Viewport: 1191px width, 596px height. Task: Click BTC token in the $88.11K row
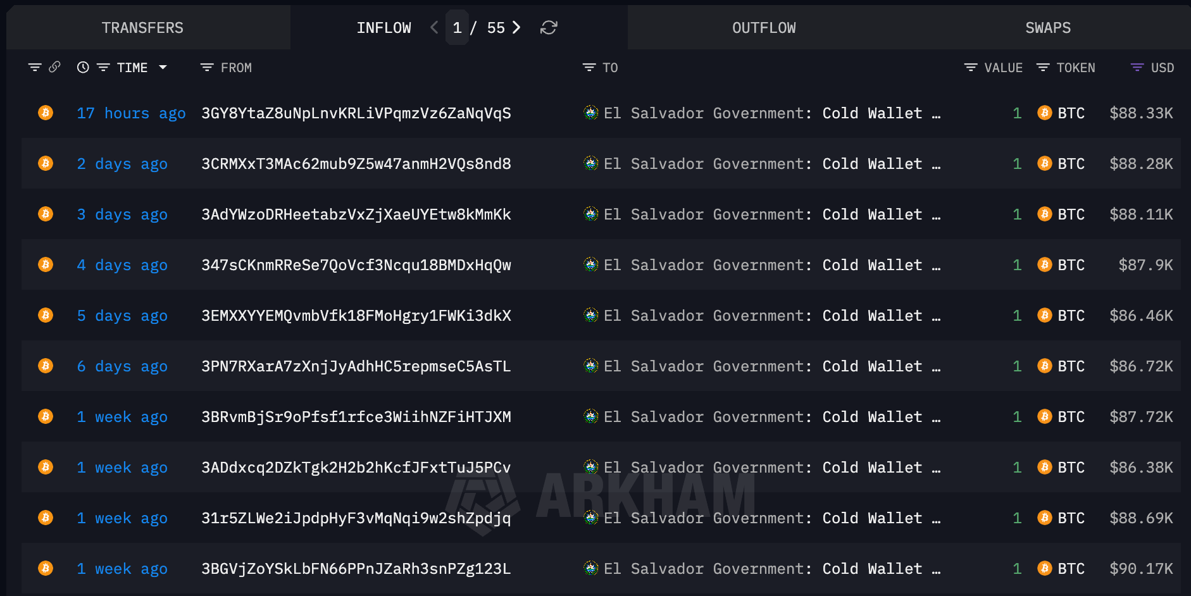pyautogui.click(x=1061, y=214)
